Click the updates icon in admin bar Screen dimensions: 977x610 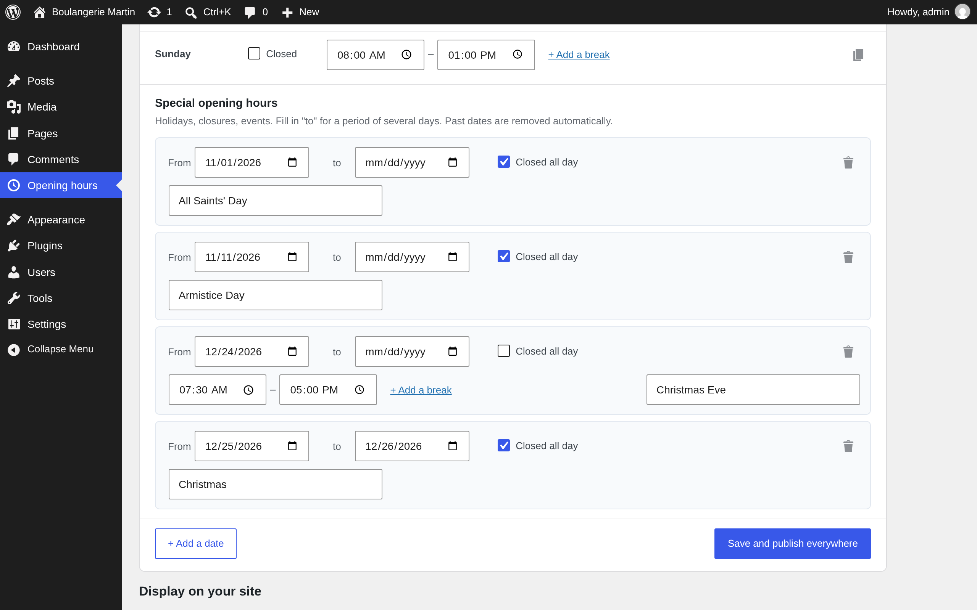(x=154, y=12)
